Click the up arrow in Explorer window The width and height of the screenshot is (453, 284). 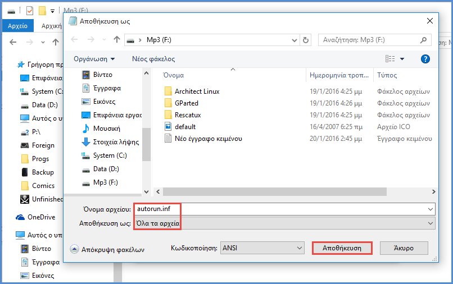56,42
